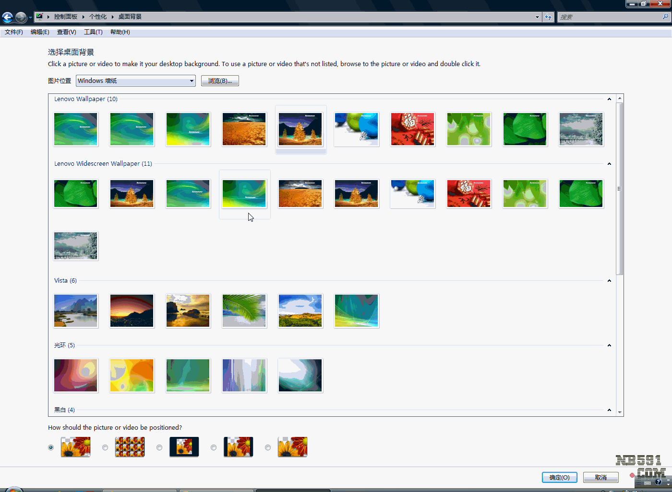Viewport: 672px width, 492px height.
Task: Open the address bar history dropdown arrow
Action: [x=537, y=17]
